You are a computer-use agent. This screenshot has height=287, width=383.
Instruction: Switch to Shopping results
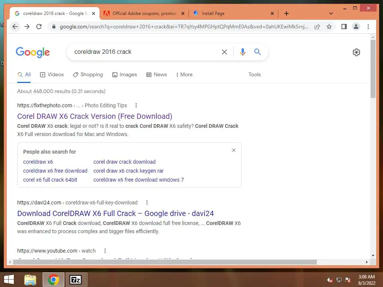coord(88,74)
